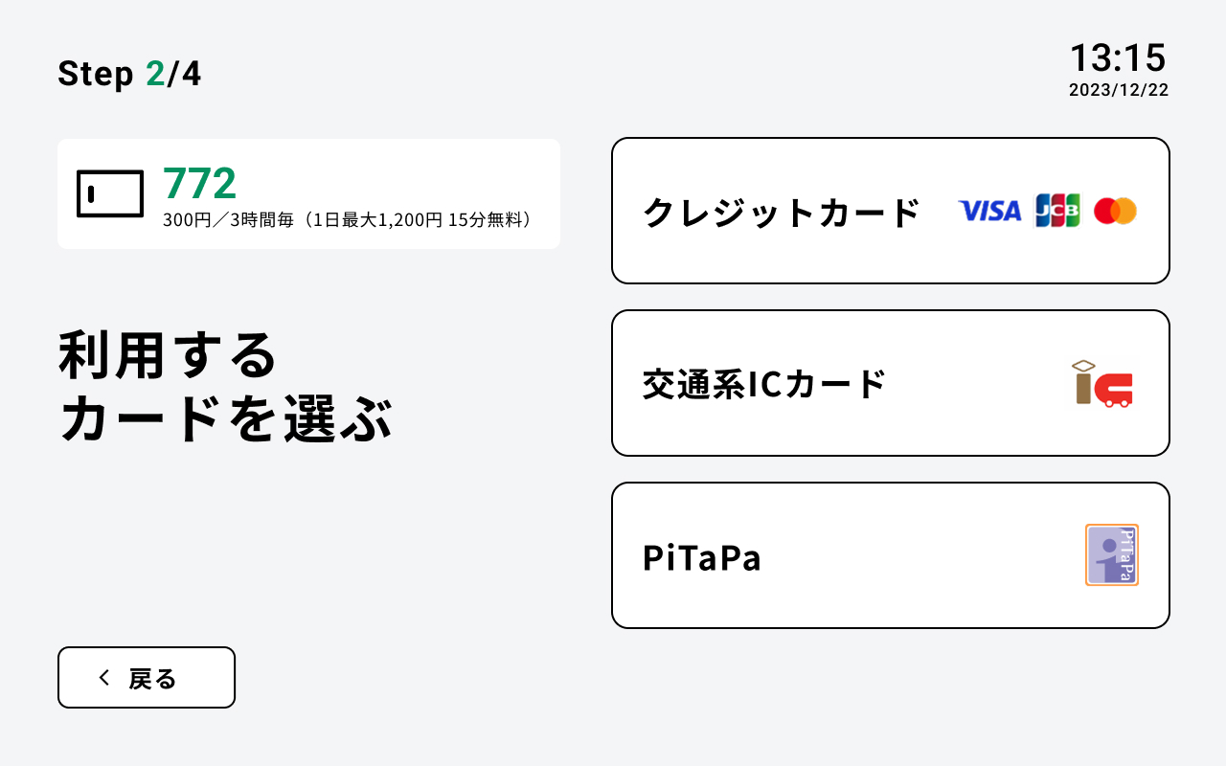This screenshot has height=766, width=1226.
Task: Choose 交通系ICカード payment option
Action: coord(890,383)
